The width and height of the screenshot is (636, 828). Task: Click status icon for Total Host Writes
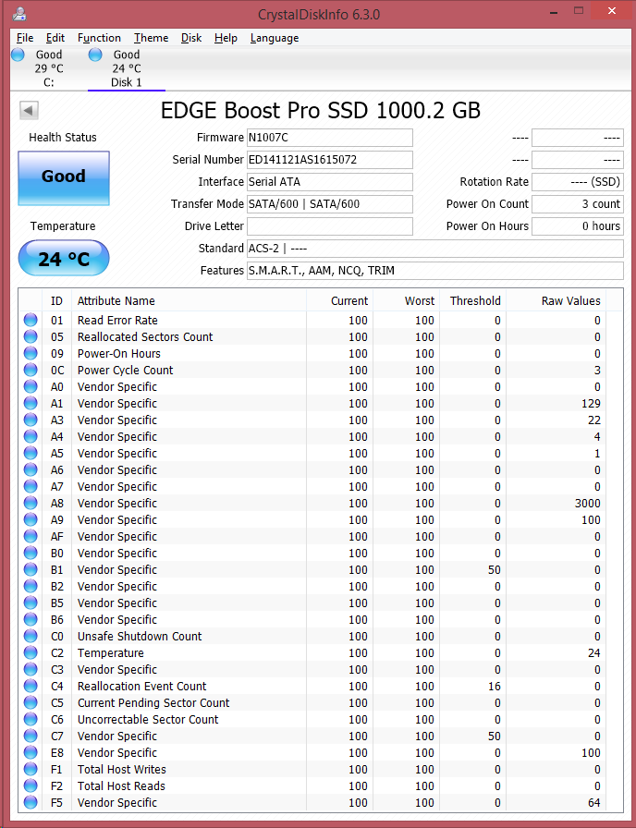[x=31, y=770]
